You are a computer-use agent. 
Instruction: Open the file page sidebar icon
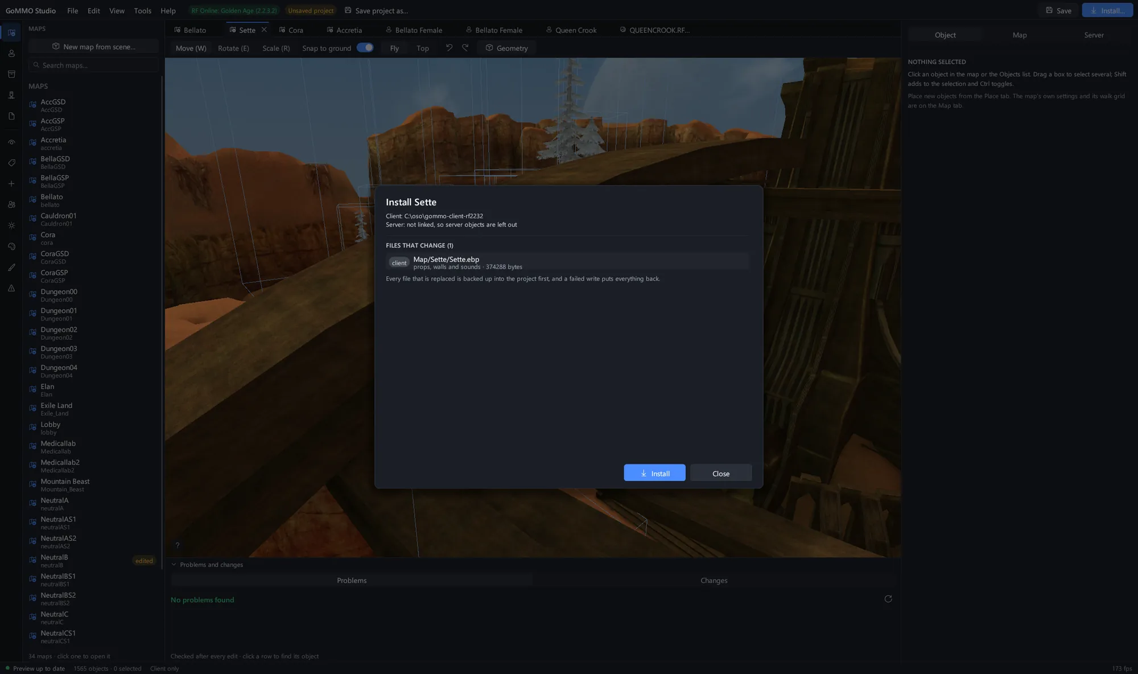tap(11, 116)
